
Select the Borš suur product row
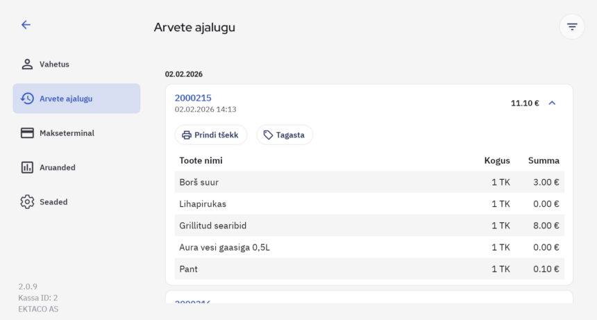(369, 182)
